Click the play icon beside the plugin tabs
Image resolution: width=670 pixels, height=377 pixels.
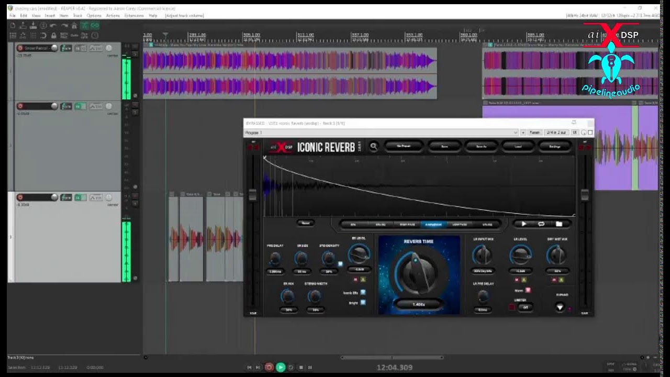tap(524, 224)
